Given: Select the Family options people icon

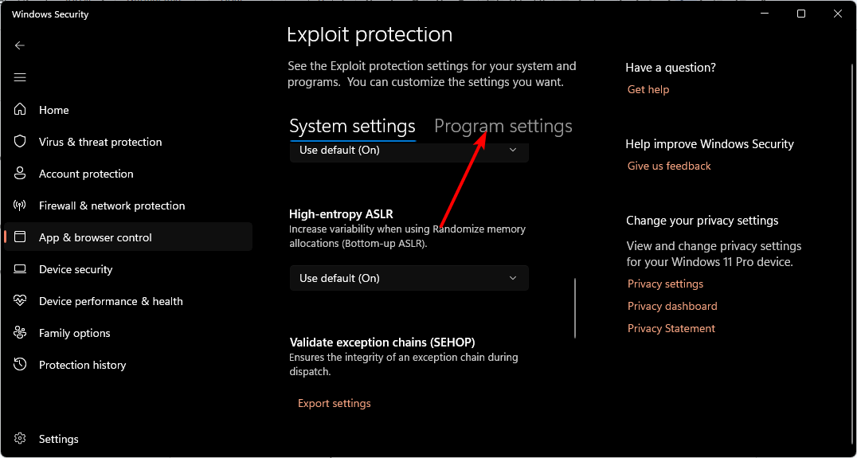Looking at the screenshot, I should click(x=21, y=333).
